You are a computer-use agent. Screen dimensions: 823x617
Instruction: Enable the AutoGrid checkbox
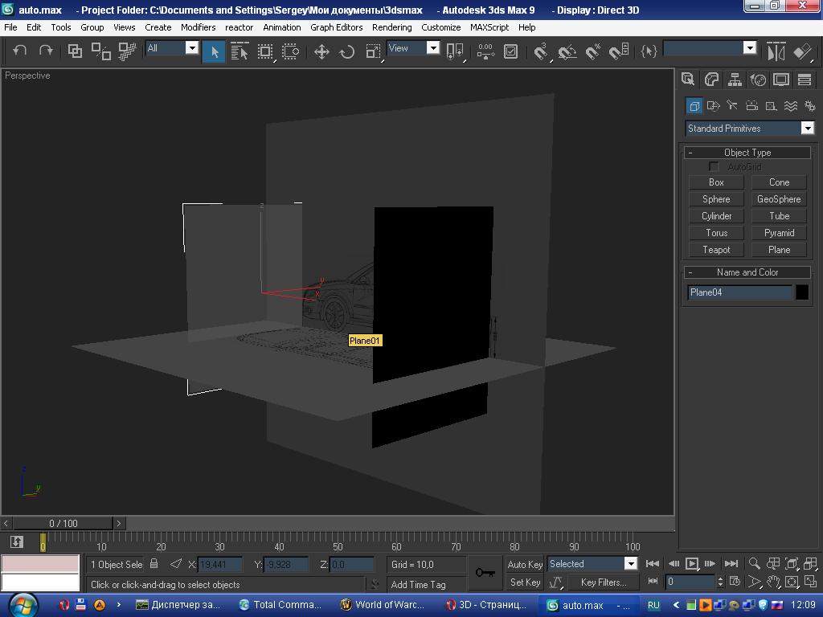coord(714,166)
